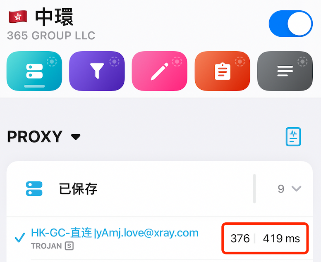Select the checkmark beside HK-GC node
This screenshot has width=321, height=262.
point(20,238)
